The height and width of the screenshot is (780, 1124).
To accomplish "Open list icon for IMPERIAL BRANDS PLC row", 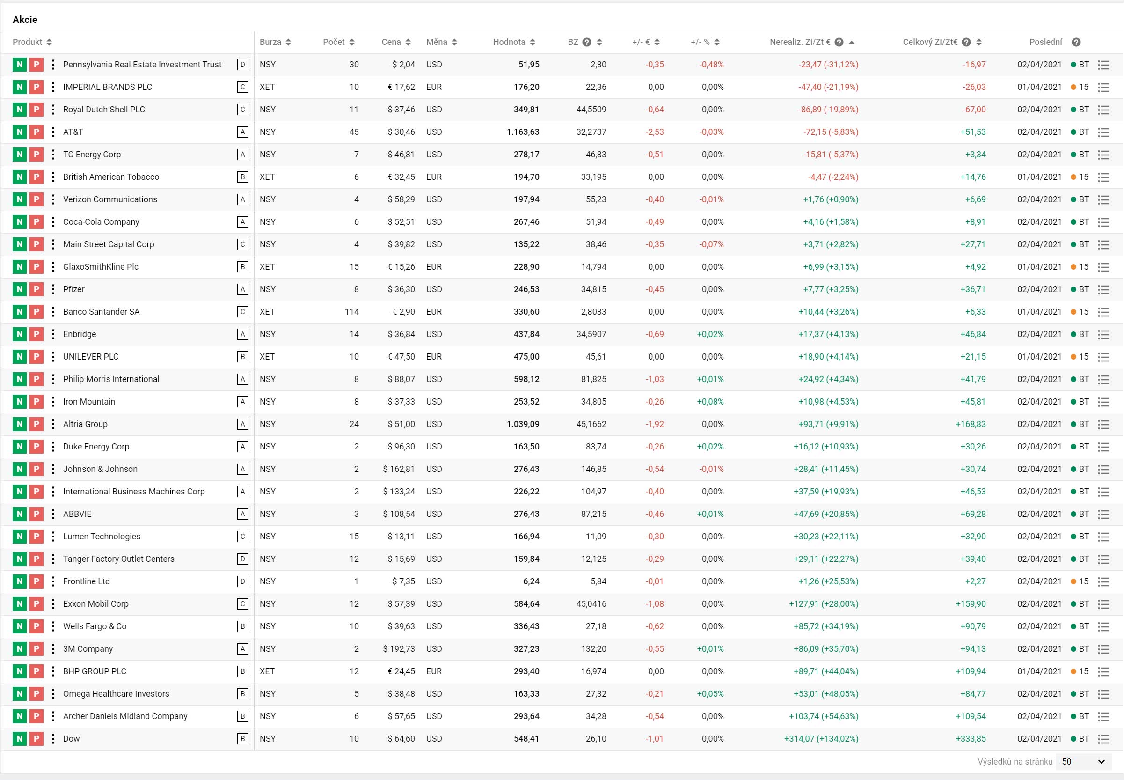I will coord(1103,87).
